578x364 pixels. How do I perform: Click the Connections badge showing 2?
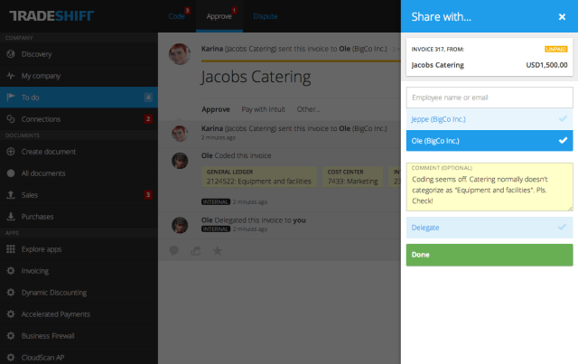(148, 118)
